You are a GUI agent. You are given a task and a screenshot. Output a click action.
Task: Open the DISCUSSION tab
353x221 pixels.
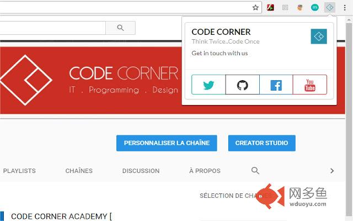coord(141,171)
